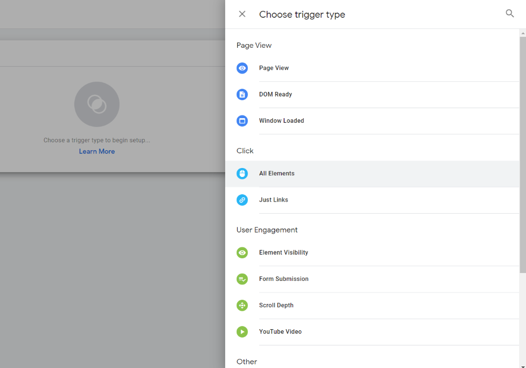Click the Other section heading
Viewport: 526px width, 368px height.
click(247, 362)
